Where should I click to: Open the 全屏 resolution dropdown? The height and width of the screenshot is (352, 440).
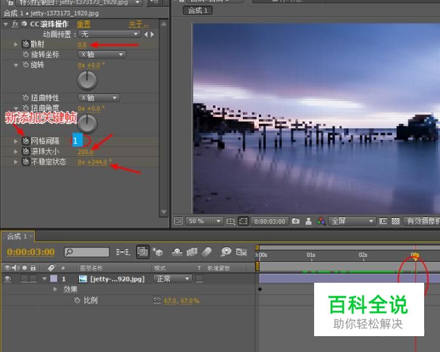pyautogui.click(x=352, y=221)
